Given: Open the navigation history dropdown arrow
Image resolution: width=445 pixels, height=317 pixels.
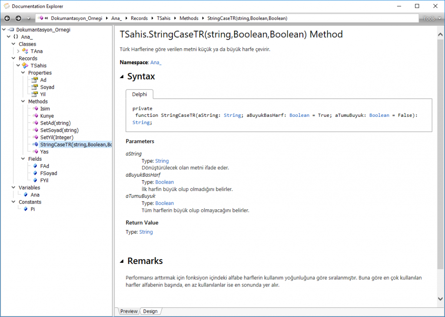Looking at the screenshot, I should pyautogui.click(x=28, y=19).
